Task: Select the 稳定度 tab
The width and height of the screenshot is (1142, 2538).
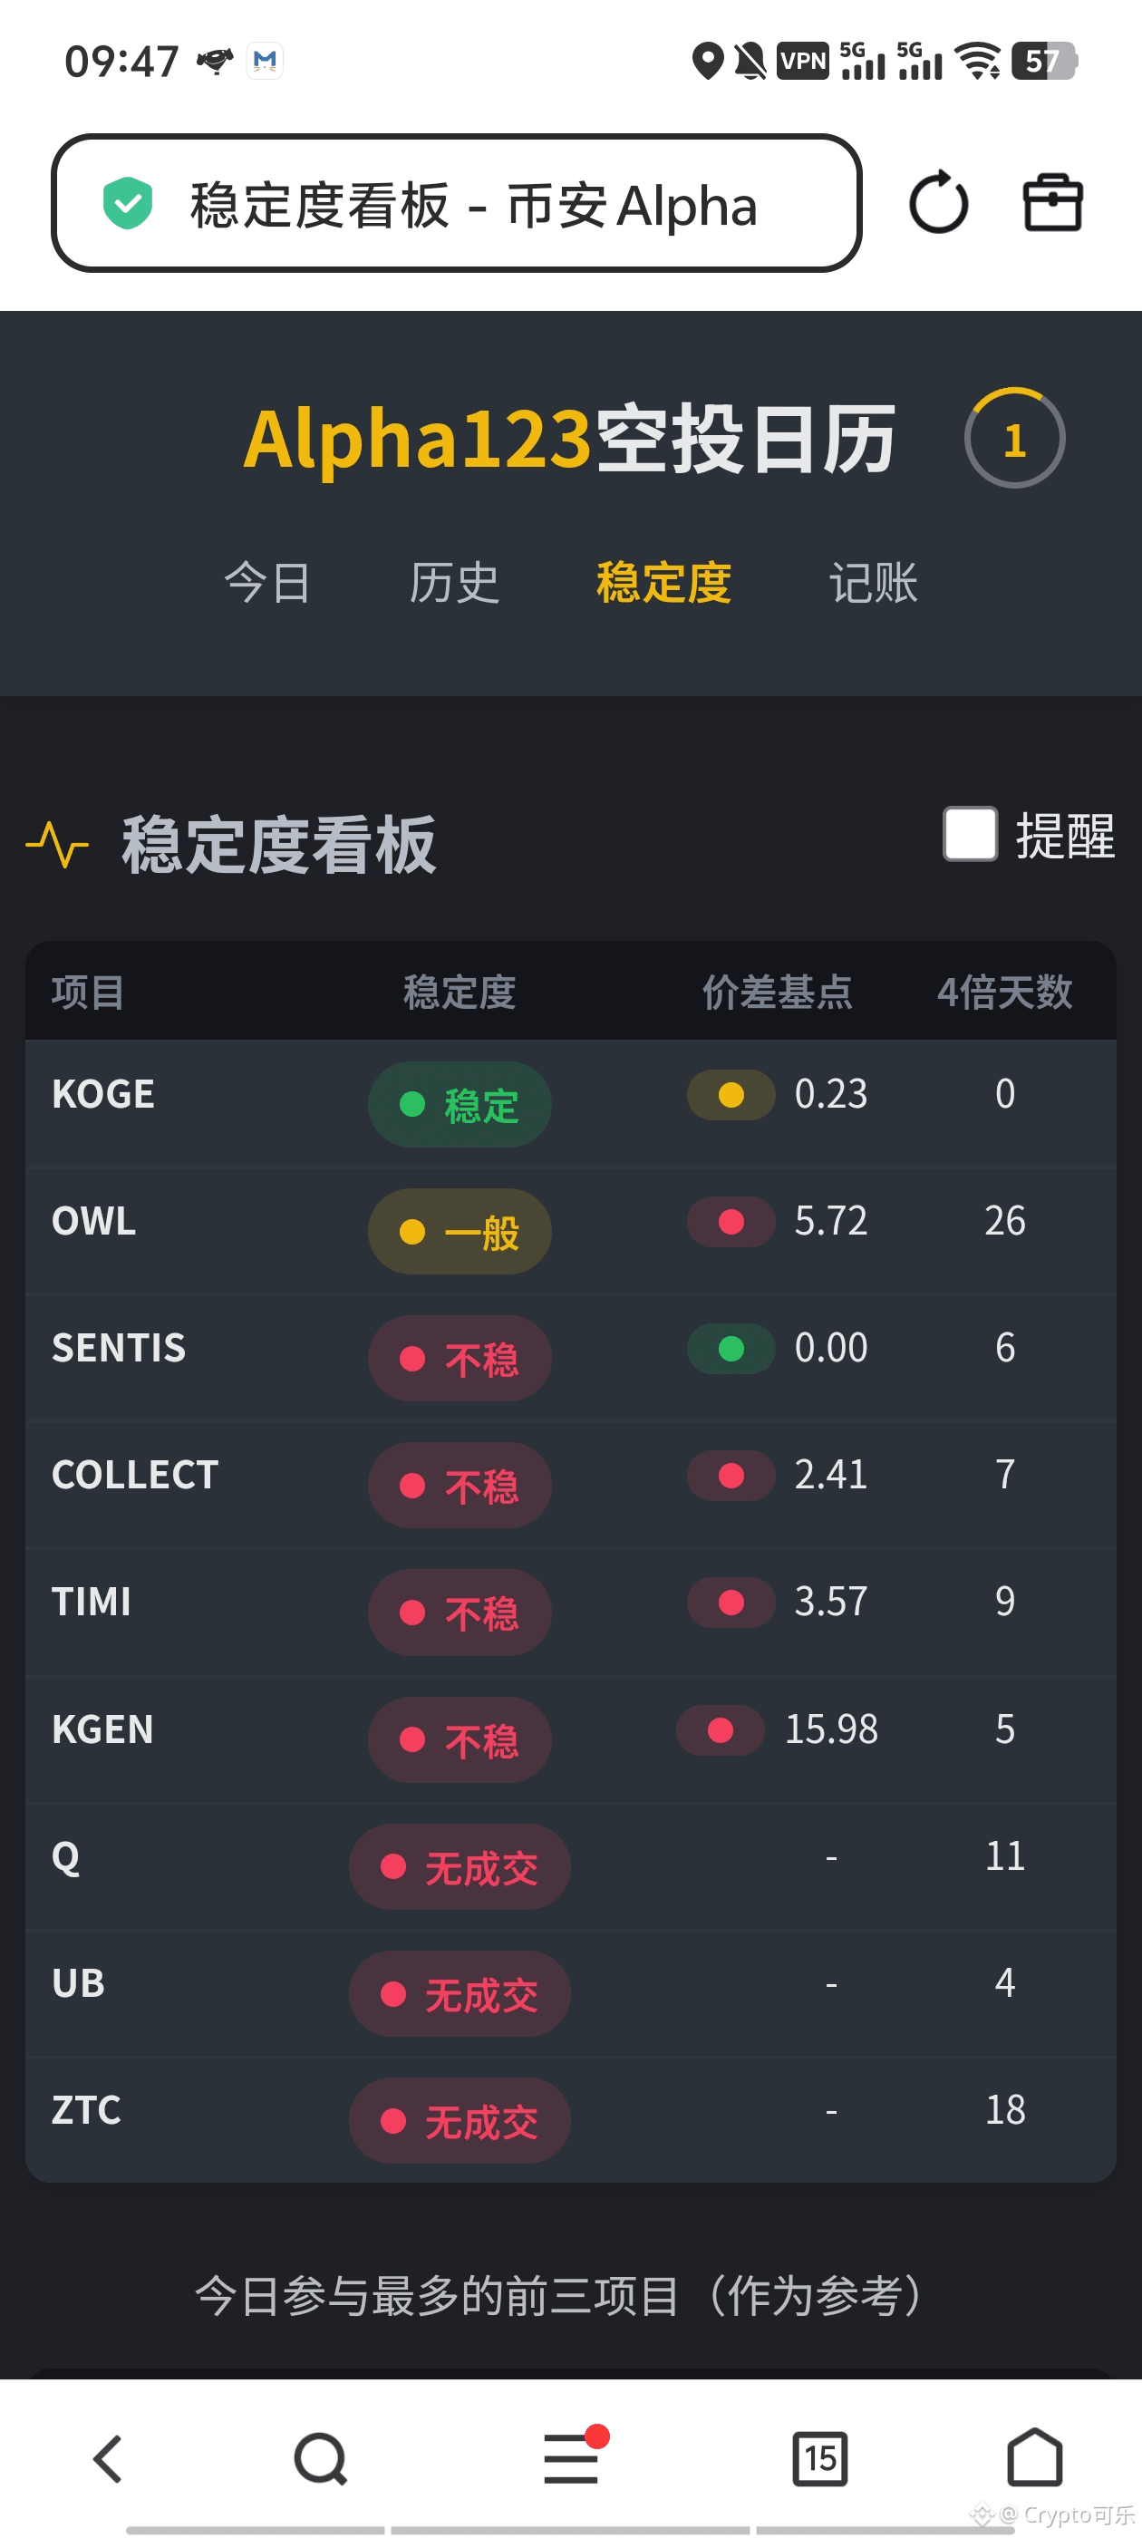Action: point(663,582)
